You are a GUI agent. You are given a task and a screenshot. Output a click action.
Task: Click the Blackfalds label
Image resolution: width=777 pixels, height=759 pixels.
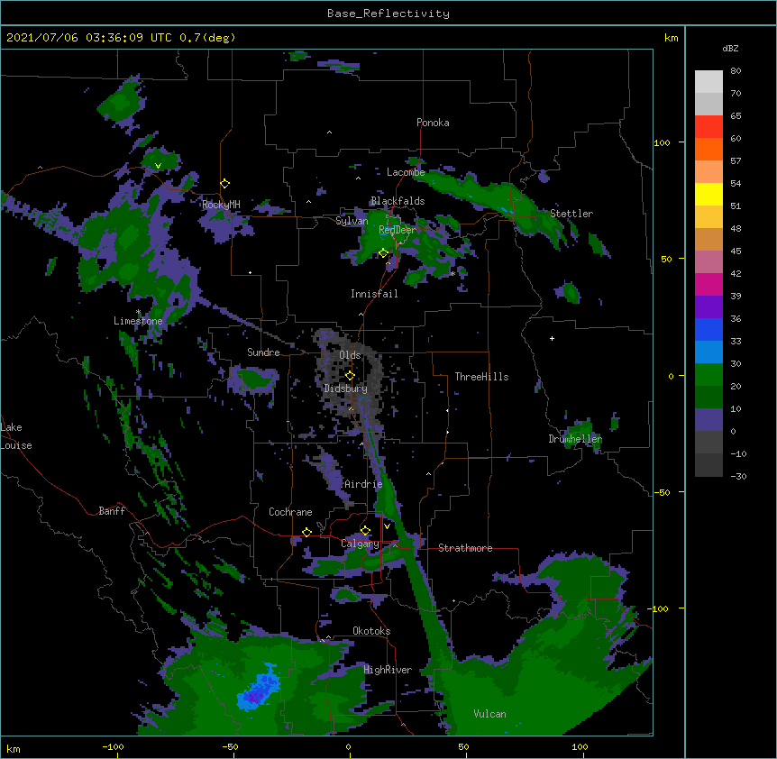click(398, 201)
